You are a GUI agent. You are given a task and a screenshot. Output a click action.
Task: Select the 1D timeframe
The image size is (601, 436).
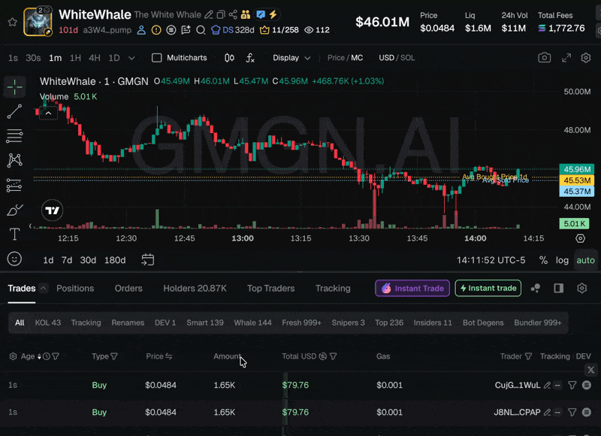(x=114, y=58)
